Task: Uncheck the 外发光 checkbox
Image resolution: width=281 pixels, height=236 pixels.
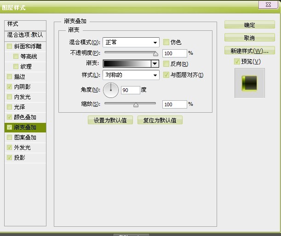Action: [9, 148]
